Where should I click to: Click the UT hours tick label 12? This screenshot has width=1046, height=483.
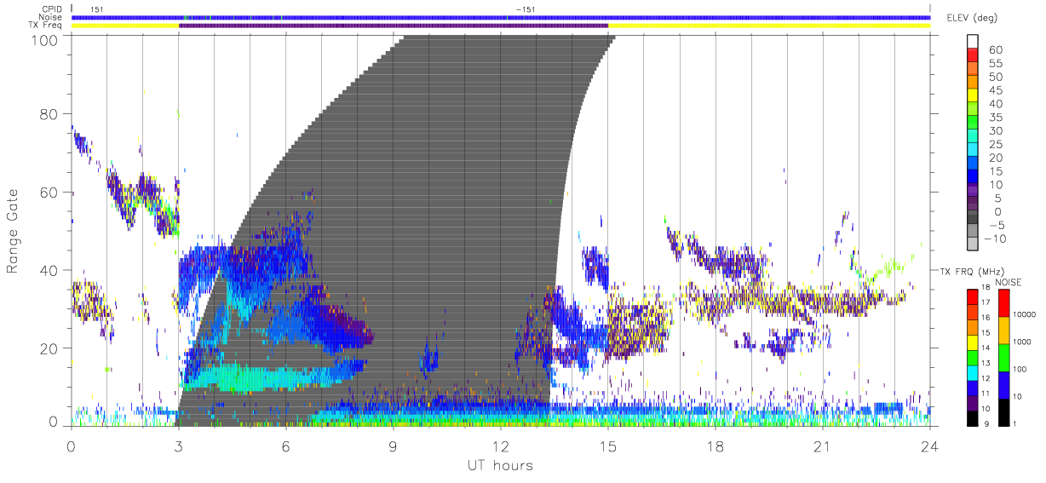[x=501, y=446]
